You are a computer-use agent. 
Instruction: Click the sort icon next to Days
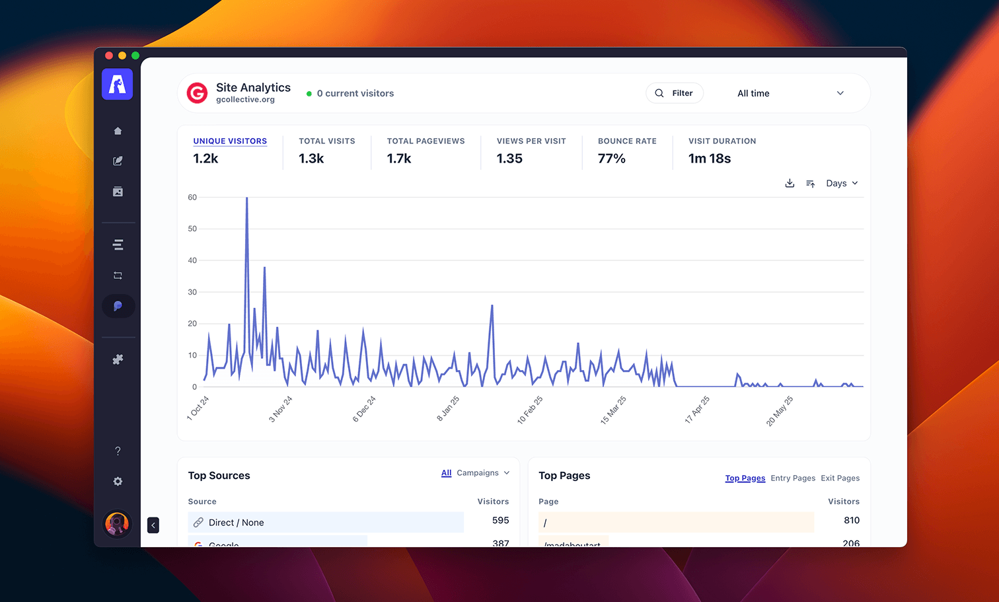(x=810, y=183)
